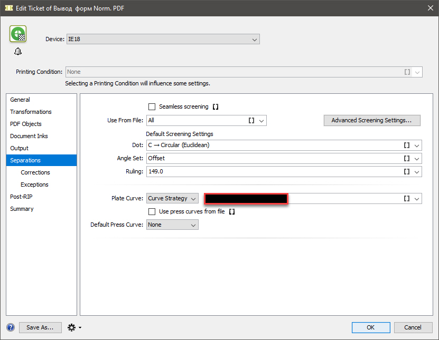Viewport: 439px width, 340px height.
Task: Switch to the Post-RIP section
Action: (41, 197)
